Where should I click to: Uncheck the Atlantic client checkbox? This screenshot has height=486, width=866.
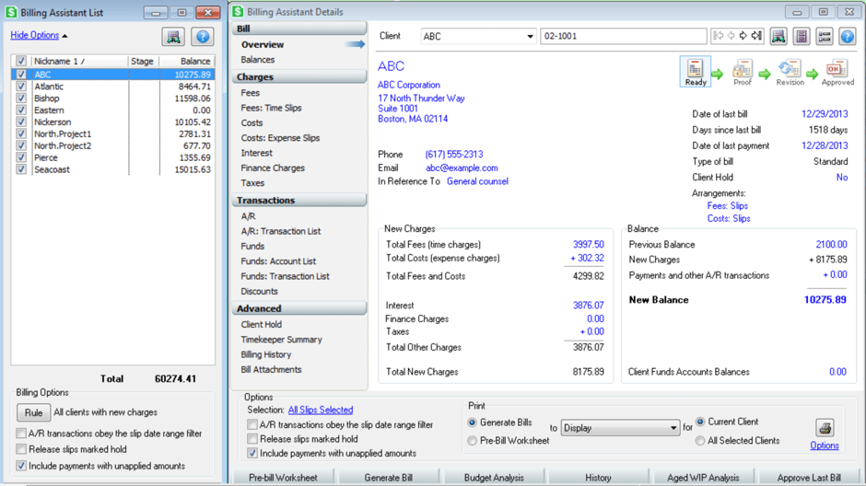click(21, 87)
